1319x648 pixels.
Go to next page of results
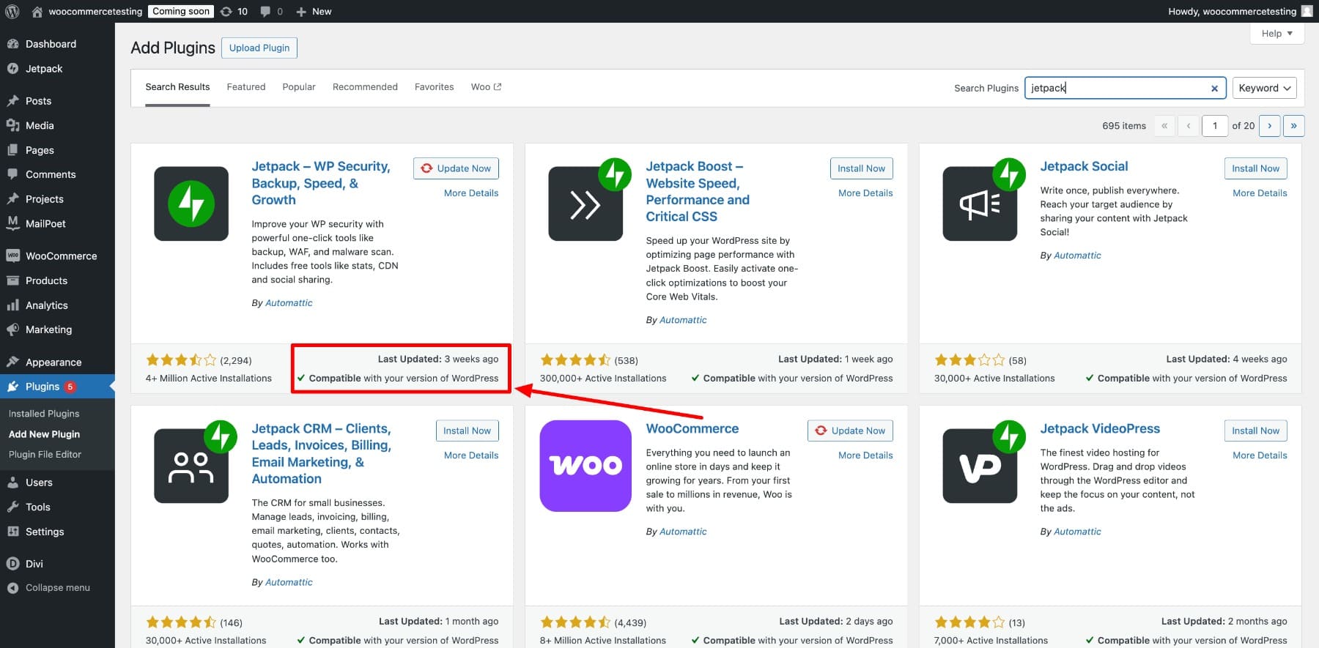[1270, 126]
